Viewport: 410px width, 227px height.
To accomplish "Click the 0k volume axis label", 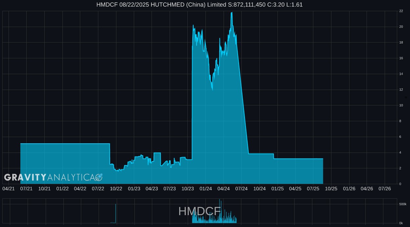I will [x=401, y=223].
